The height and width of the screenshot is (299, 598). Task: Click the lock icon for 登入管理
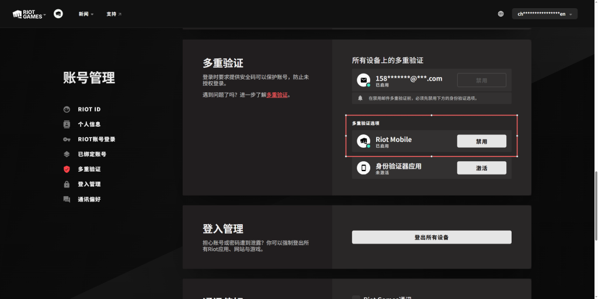tap(67, 184)
